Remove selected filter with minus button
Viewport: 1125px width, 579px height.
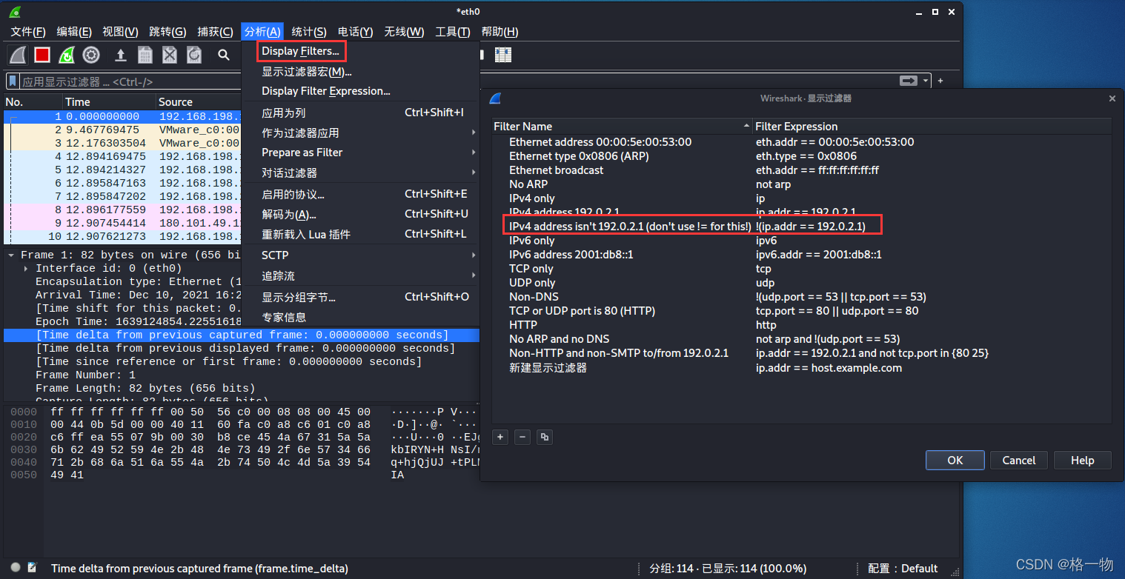point(522,437)
